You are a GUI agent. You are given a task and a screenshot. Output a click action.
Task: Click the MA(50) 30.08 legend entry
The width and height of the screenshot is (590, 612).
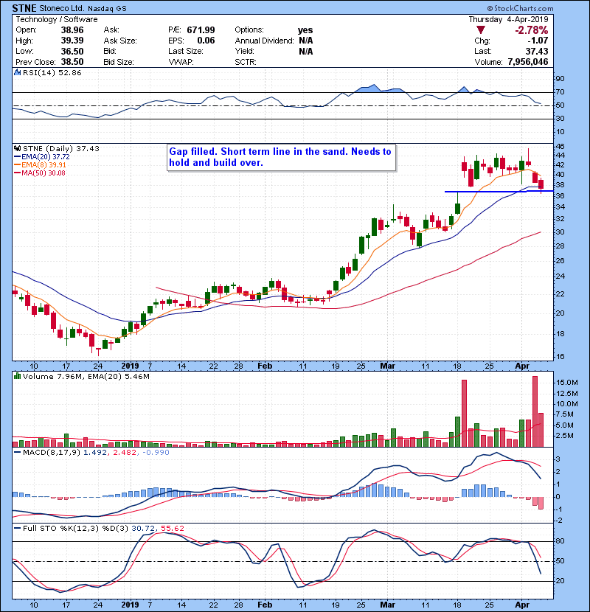[x=40, y=173]
